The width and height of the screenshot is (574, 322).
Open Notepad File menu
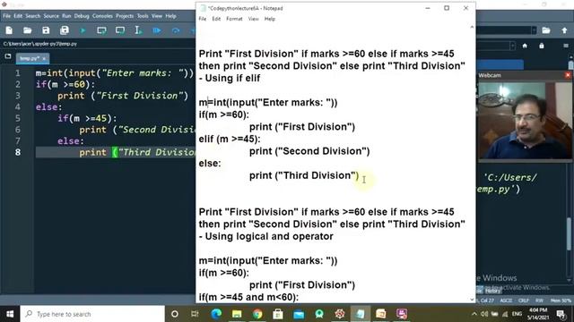click(x=203, y=19)
